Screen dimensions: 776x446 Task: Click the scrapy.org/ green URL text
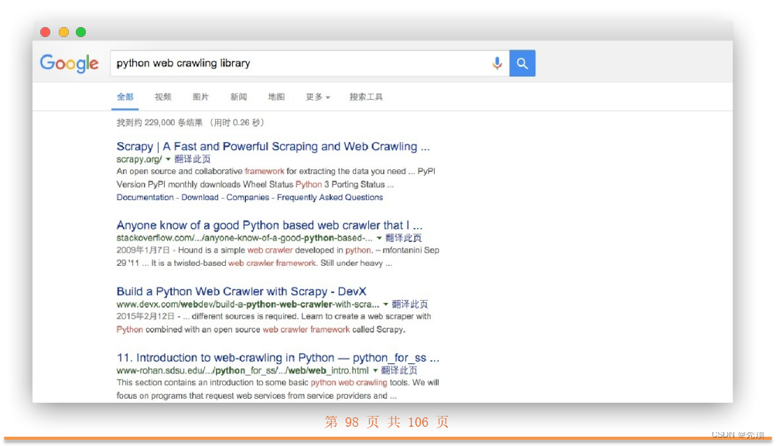(x=139, y=159)
